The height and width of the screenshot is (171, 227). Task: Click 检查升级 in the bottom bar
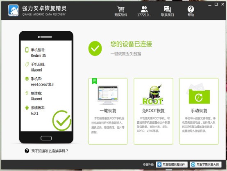coord(148,164)
